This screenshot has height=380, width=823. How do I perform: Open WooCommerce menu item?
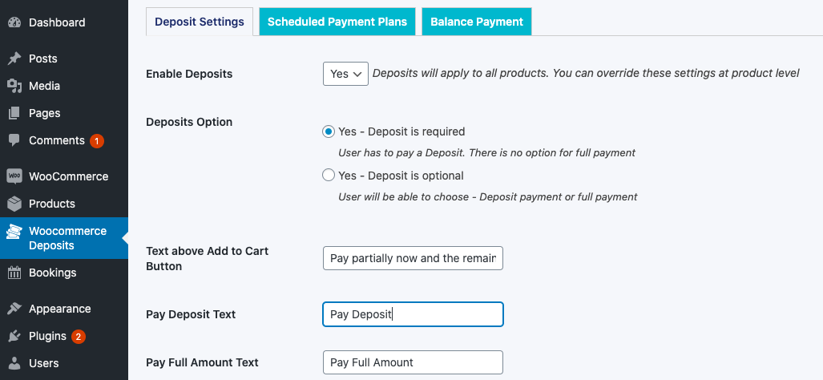click(64, 176)
